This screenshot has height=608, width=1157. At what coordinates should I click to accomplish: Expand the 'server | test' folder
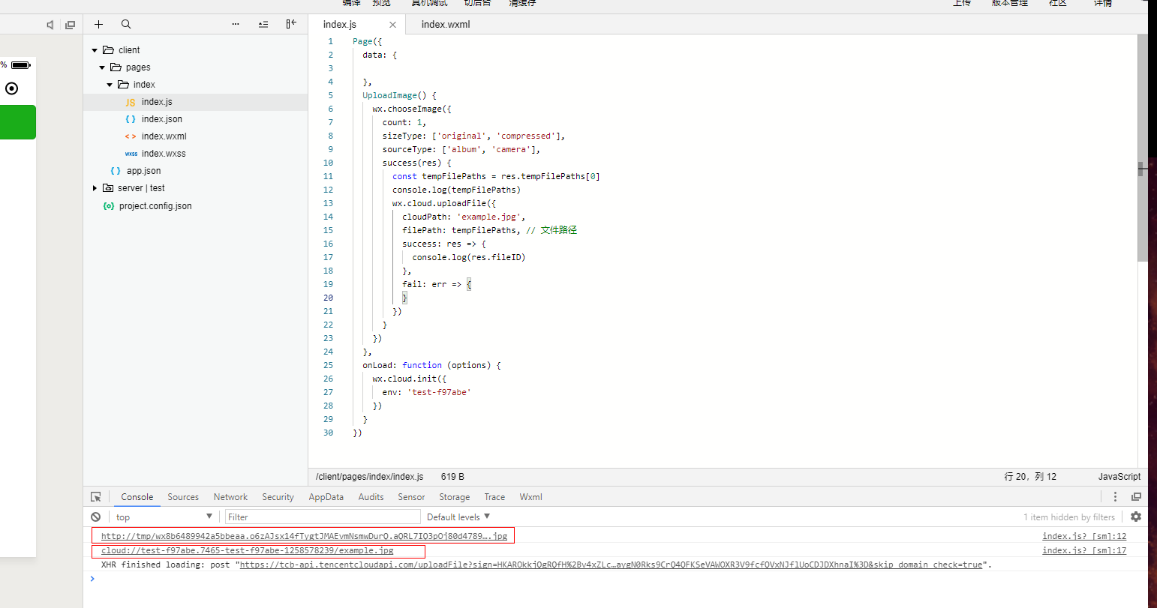pos(95,188)
